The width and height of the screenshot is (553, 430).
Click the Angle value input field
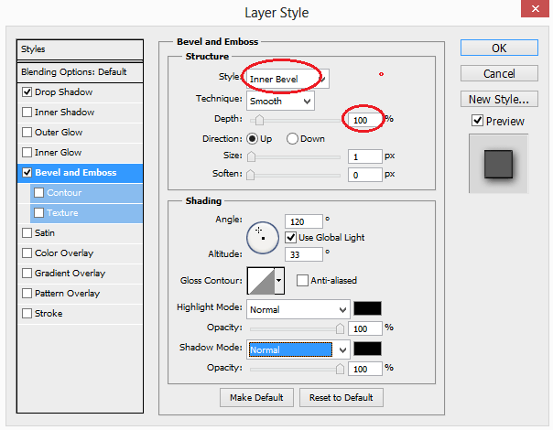[304, 221]
